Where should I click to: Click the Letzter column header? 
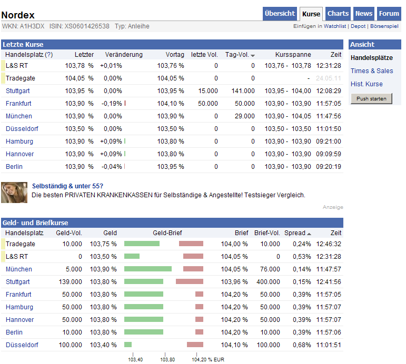click(84, 55)
